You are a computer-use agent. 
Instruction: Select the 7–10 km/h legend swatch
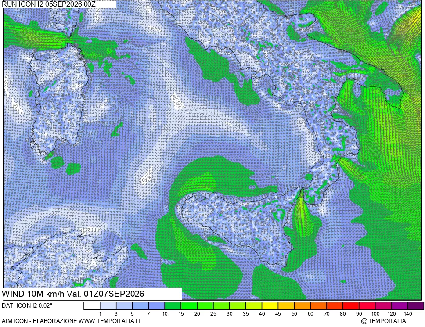157,306
